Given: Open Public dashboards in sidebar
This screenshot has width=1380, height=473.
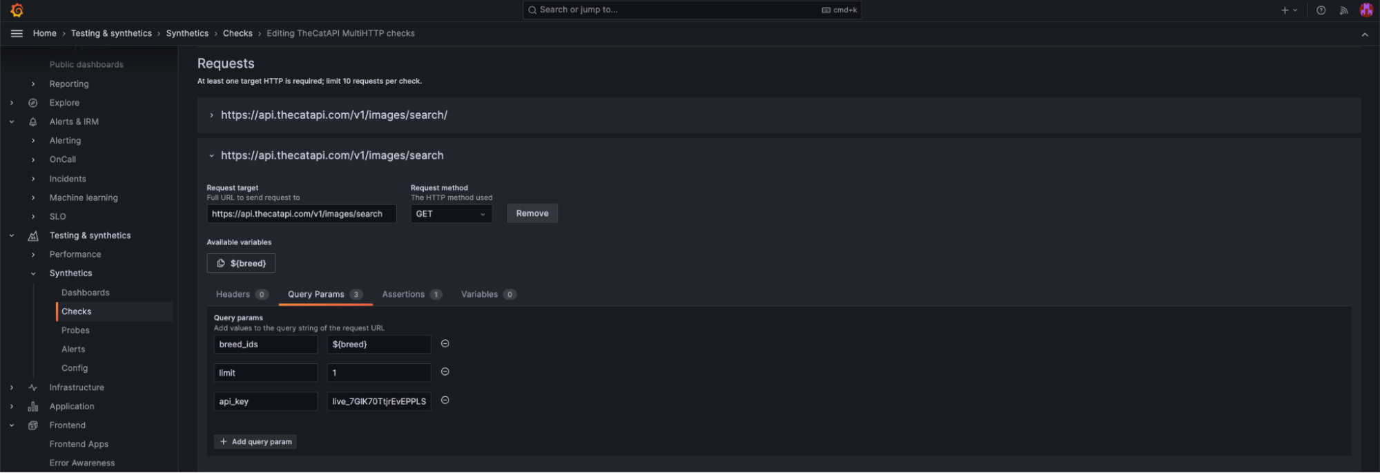Looking at the screenshot, I should click(86, 65).
